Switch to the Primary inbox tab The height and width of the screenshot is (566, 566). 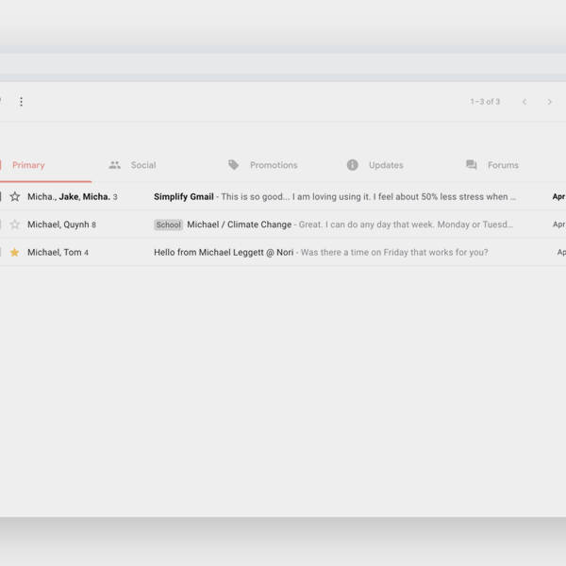[x=28, y=165]
